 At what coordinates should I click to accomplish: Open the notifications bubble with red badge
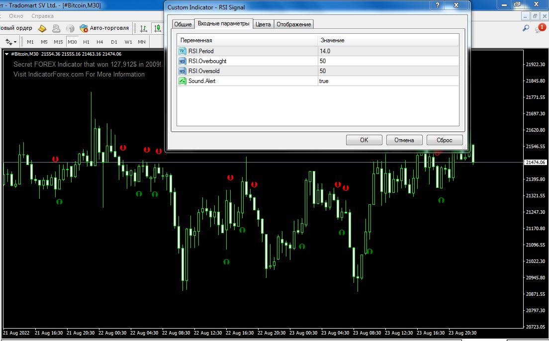pyautogui.click(x=540, y=28)
